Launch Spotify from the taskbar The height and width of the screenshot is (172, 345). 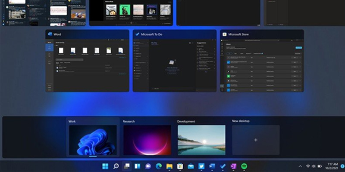coord(244,166)
